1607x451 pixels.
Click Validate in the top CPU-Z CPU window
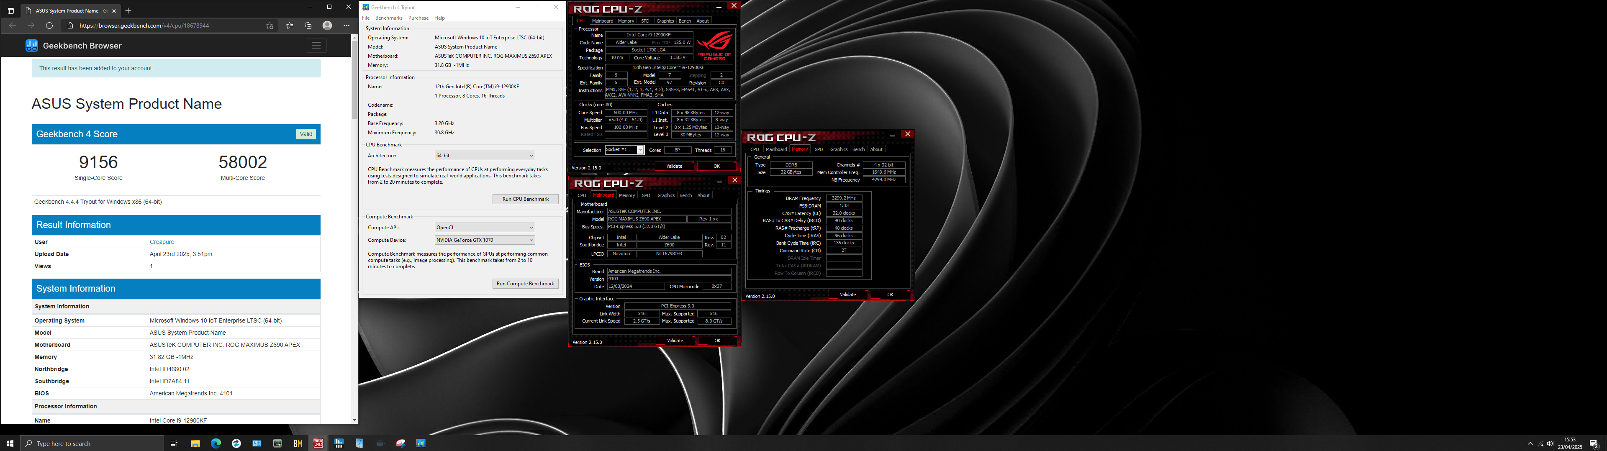[674, 166]
